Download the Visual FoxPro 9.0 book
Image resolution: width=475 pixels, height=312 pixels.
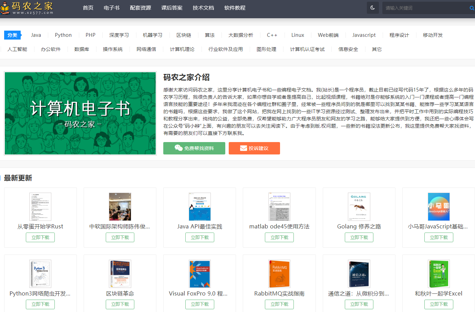(x=200, y=304)
